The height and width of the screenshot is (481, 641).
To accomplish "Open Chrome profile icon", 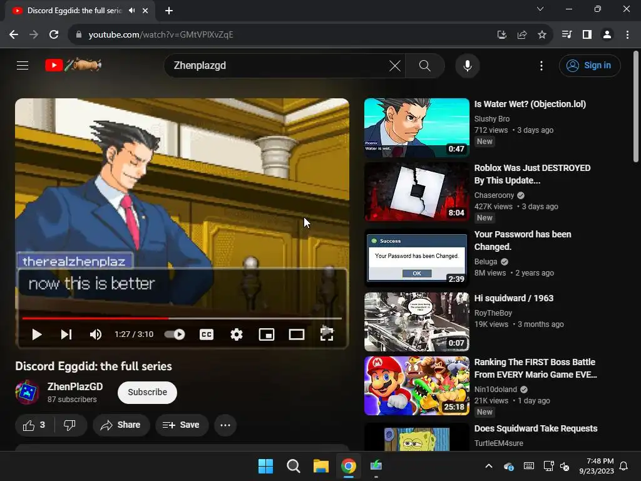I will (607, 35).
